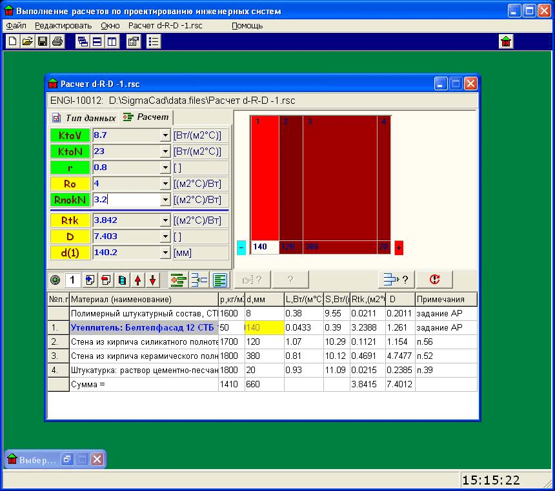
Task: Expand the KtoV value dropdown
Action: click(x=165, y=135)
